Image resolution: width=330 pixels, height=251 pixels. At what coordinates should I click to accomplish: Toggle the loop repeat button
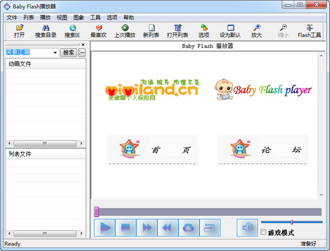[x=210, y=228]
